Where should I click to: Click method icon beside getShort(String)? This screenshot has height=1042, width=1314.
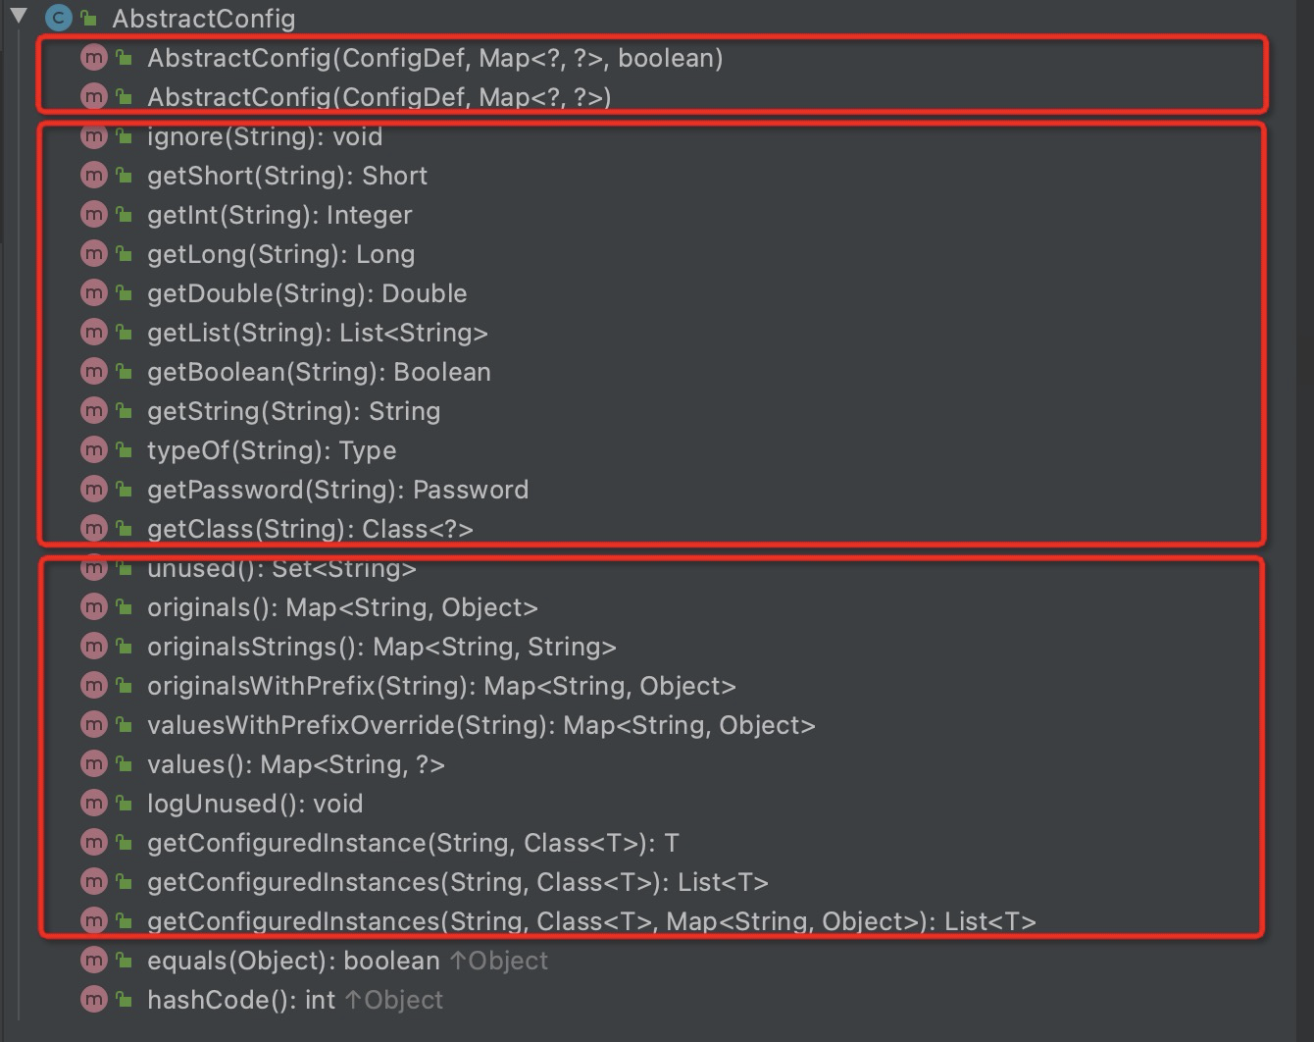(x=93, y=176)
